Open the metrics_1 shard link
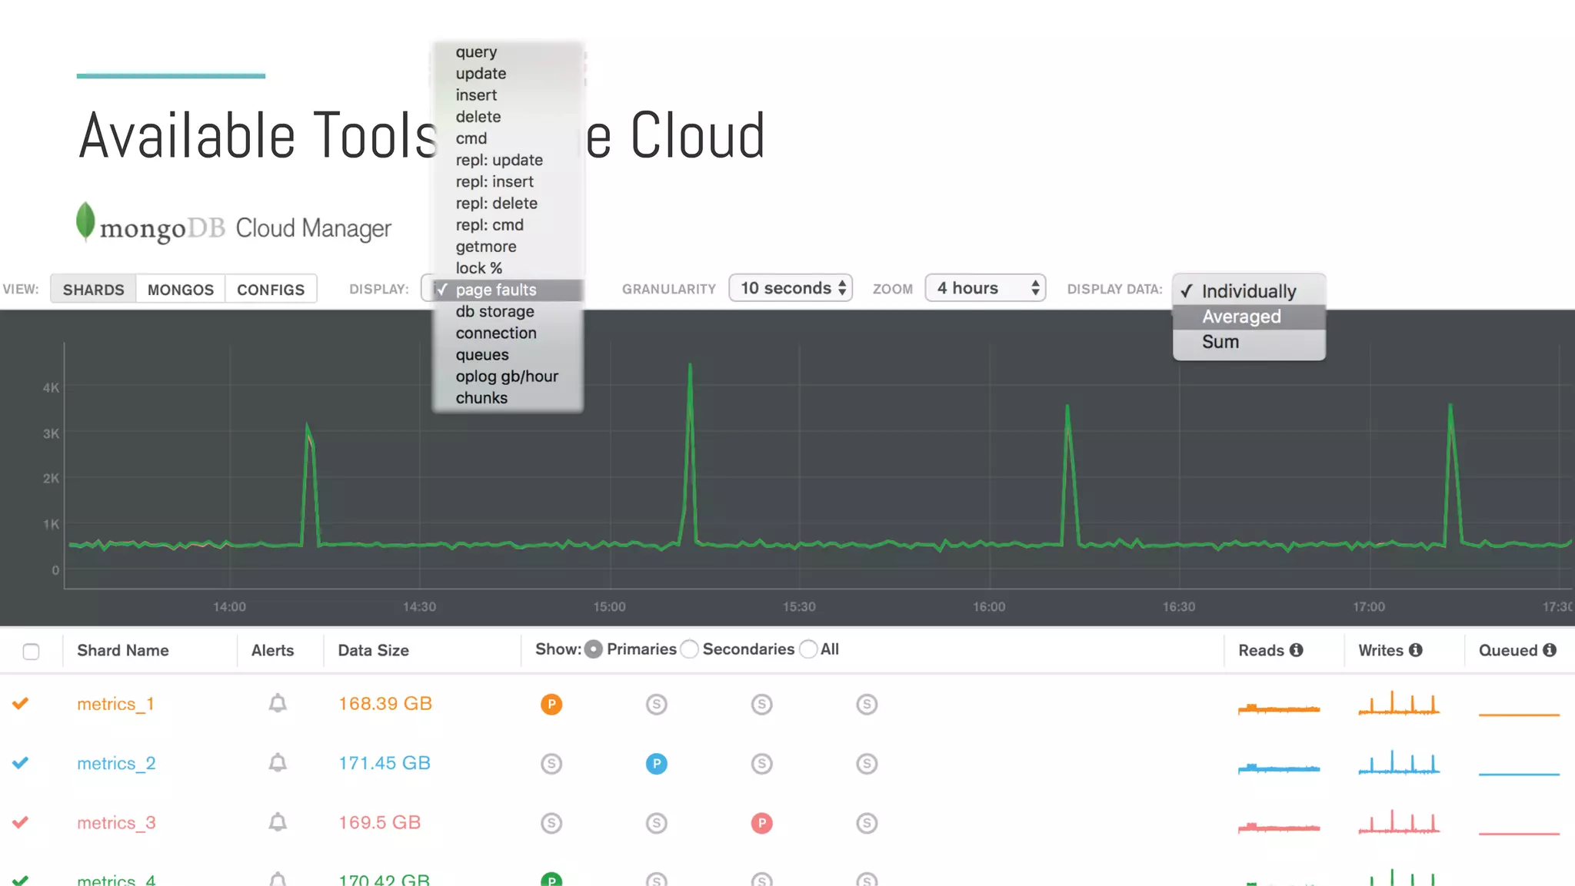The image size is (1575, 886). pos(115,704)
